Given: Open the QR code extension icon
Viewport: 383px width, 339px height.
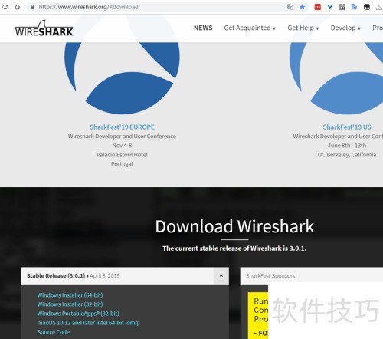Looking at the screenshot, I should coord(342,7).
